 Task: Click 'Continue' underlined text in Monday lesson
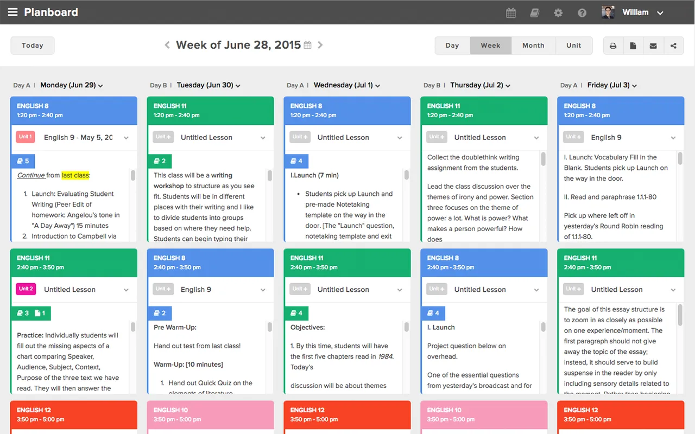tap(31, 175)
